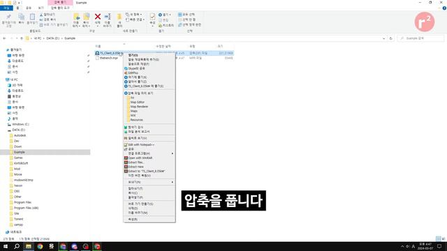Click the Help question mark icon
The height and width of the screenshot is (251, 447).
[444, 8]
